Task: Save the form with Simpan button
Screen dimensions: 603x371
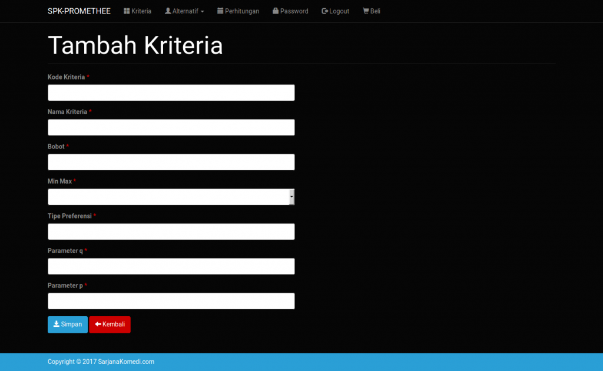Action: [68, 324]
